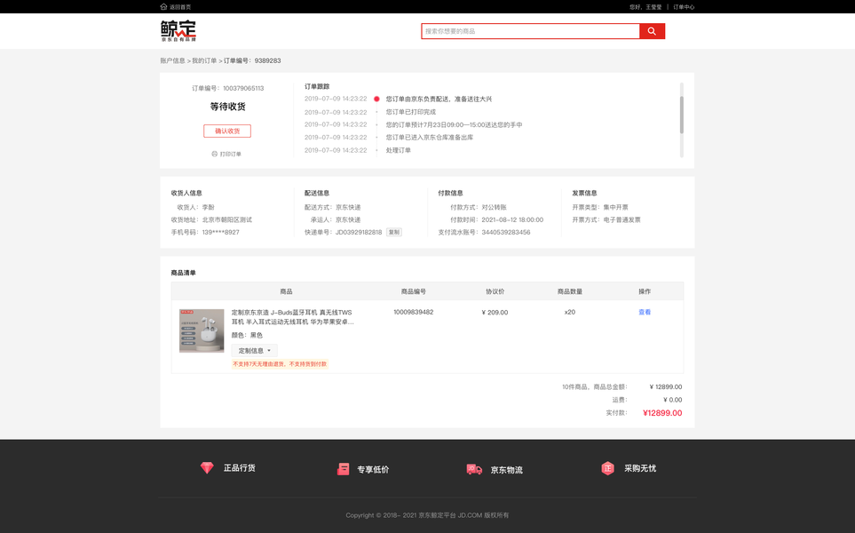Click the 协议价 column header

[495, 291]
